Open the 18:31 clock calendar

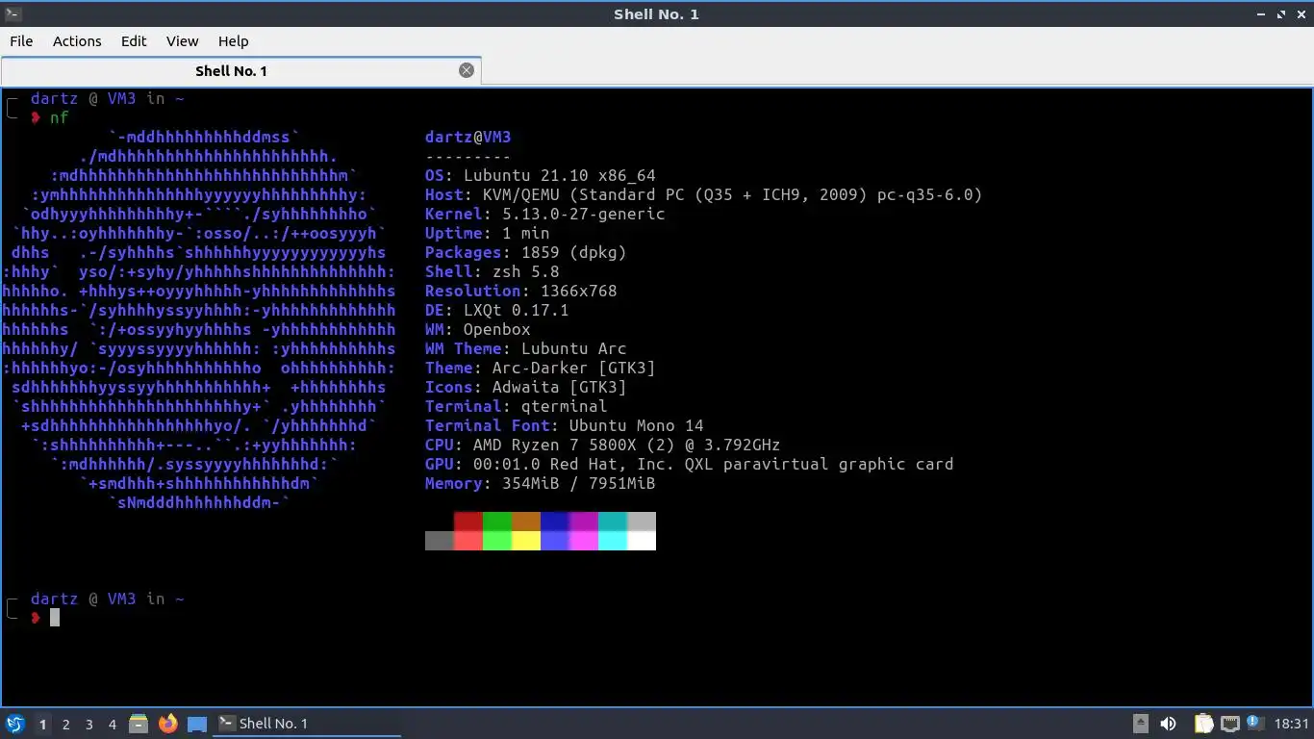click(x=1291, y=724)
